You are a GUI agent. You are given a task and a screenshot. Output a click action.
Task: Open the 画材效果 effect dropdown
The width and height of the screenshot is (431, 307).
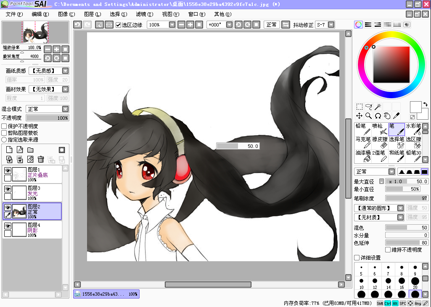click(65, 89)
